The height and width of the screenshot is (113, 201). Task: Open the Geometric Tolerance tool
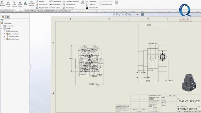[x=71, y=1]
